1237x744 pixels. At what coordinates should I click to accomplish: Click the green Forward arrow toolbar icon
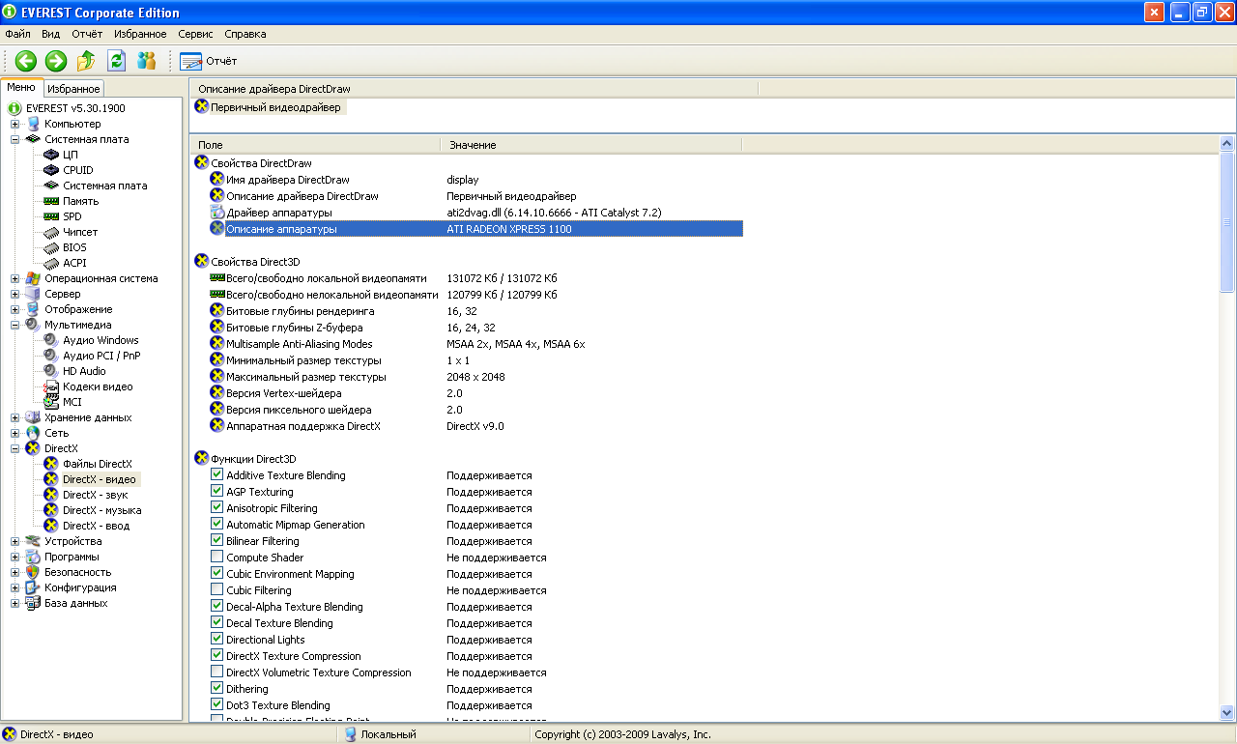(x=56, y=61)
